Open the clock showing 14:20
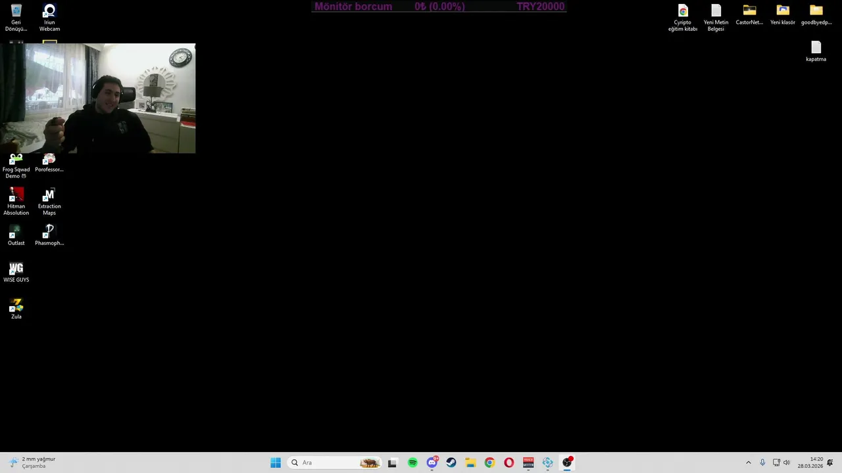 pyautogui.click(x=810, y=462)
